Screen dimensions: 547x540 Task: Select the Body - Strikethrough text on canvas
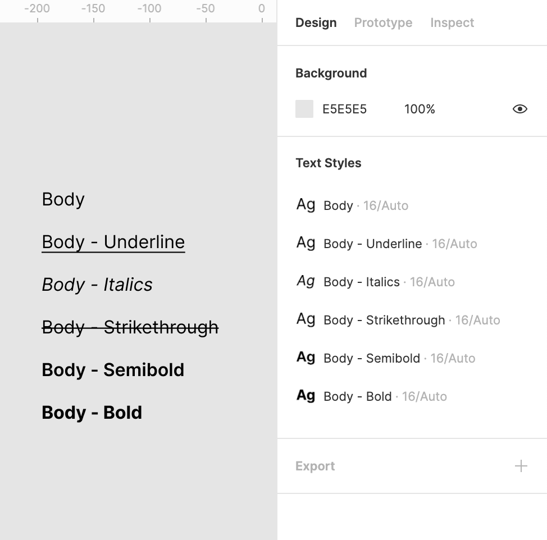pos(130,327)
